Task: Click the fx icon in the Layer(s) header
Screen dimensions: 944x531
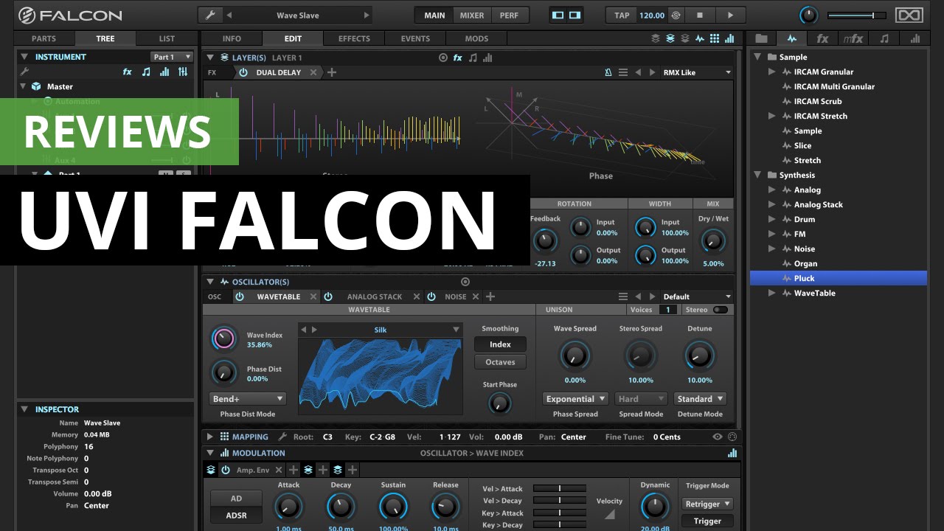Action: 458,58
